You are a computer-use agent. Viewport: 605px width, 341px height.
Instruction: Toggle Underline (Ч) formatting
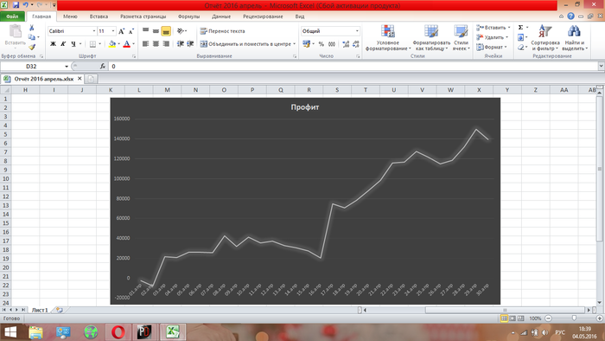tap(73, 44)
